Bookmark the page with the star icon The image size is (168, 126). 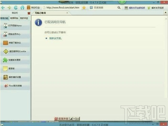[x=84, y=7]
